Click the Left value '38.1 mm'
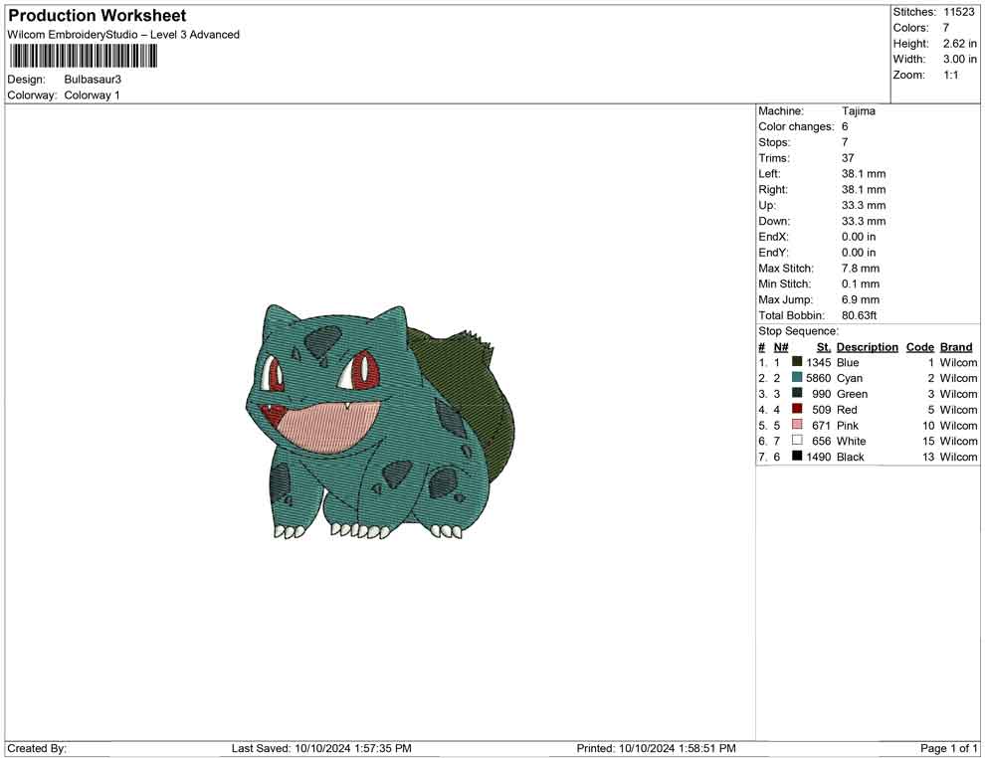The height and width of the screenshot is (758, 985). click(x=864, y=174)
